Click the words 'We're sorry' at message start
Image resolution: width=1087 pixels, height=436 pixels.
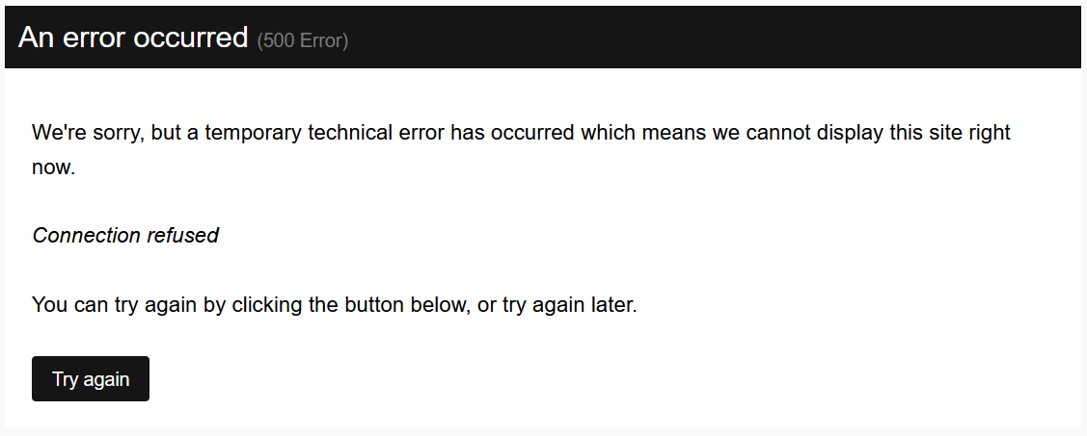coord(88,132)
